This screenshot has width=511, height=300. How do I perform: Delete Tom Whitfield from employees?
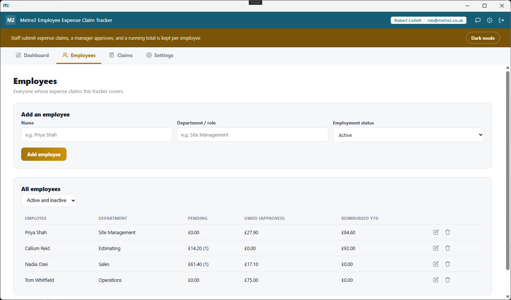(x=448, y=280)
